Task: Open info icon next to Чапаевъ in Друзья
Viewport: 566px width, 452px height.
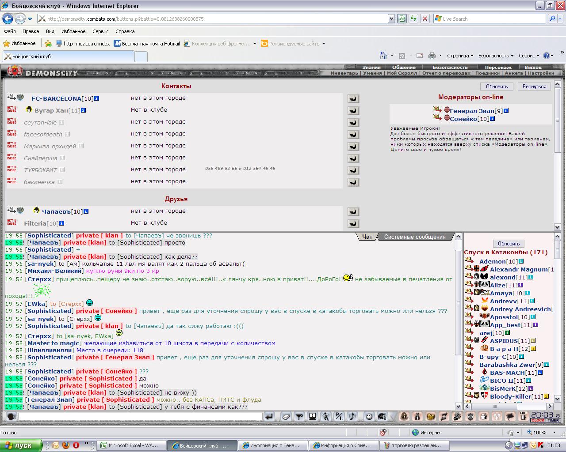Action: coord(86,211)
